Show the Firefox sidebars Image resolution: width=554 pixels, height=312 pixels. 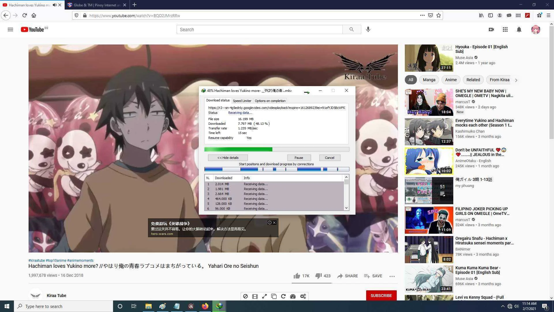[491, 15]
